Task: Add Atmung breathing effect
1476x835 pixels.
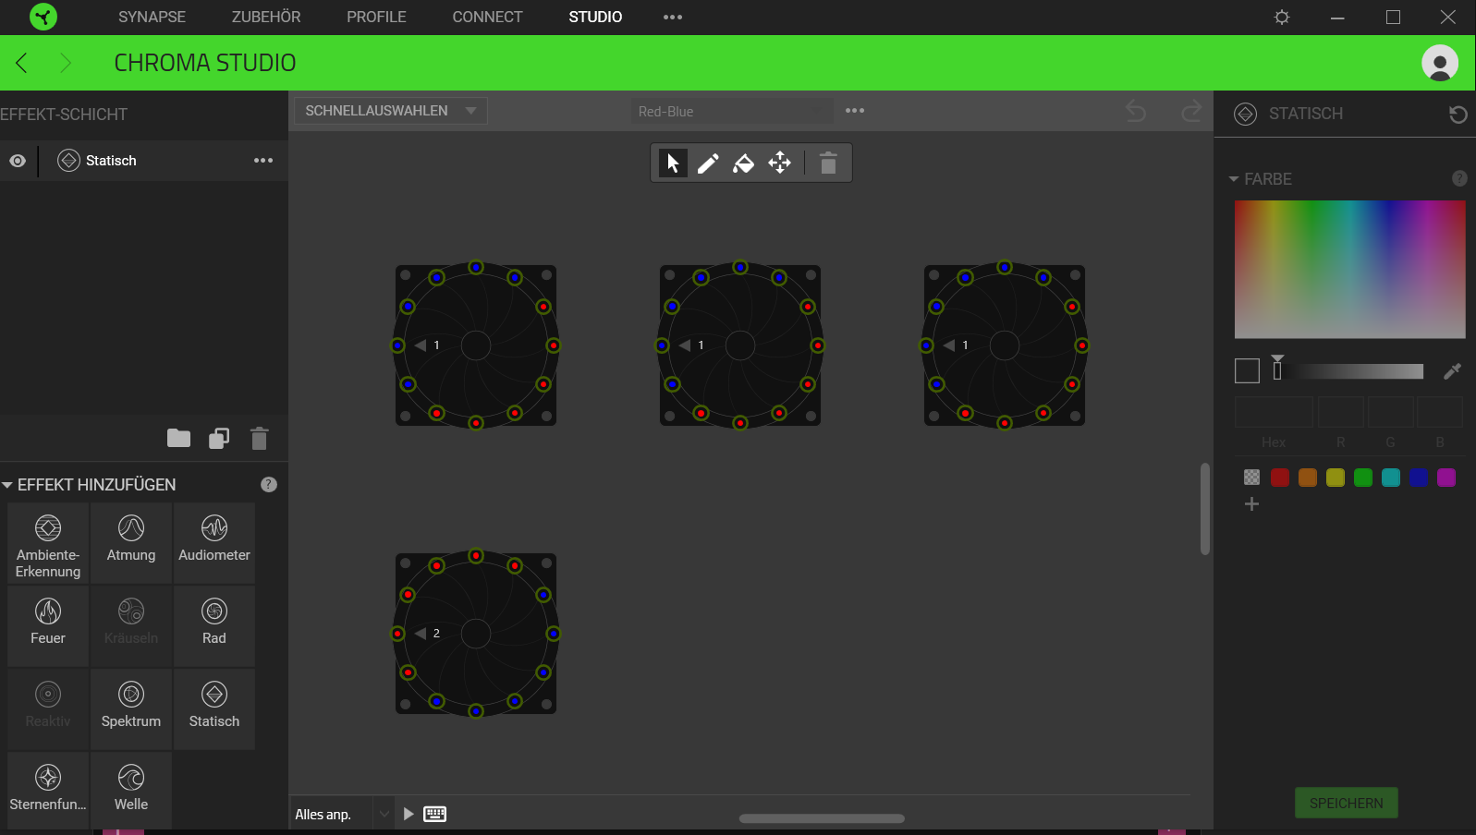Action: coord(131,544)
